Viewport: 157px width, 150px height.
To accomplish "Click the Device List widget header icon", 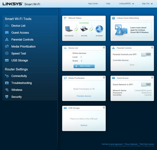I will [x=65, y=48].
